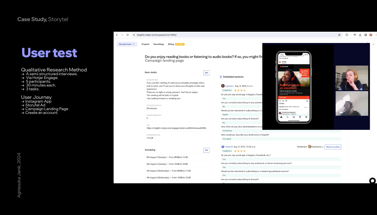377x215 pixels.
Task: Edit the Scheduling section
Action: (206, 150)
